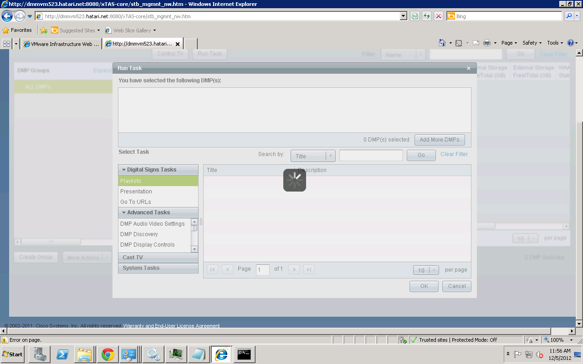Click the Add to Favorites Bar icon
The width and height of the screenshot is (583, 364).
(44, 30)
